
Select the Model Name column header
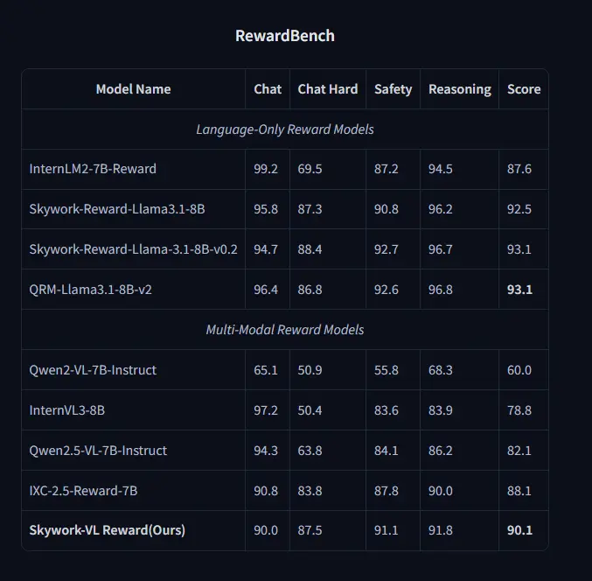pos(133,89)
